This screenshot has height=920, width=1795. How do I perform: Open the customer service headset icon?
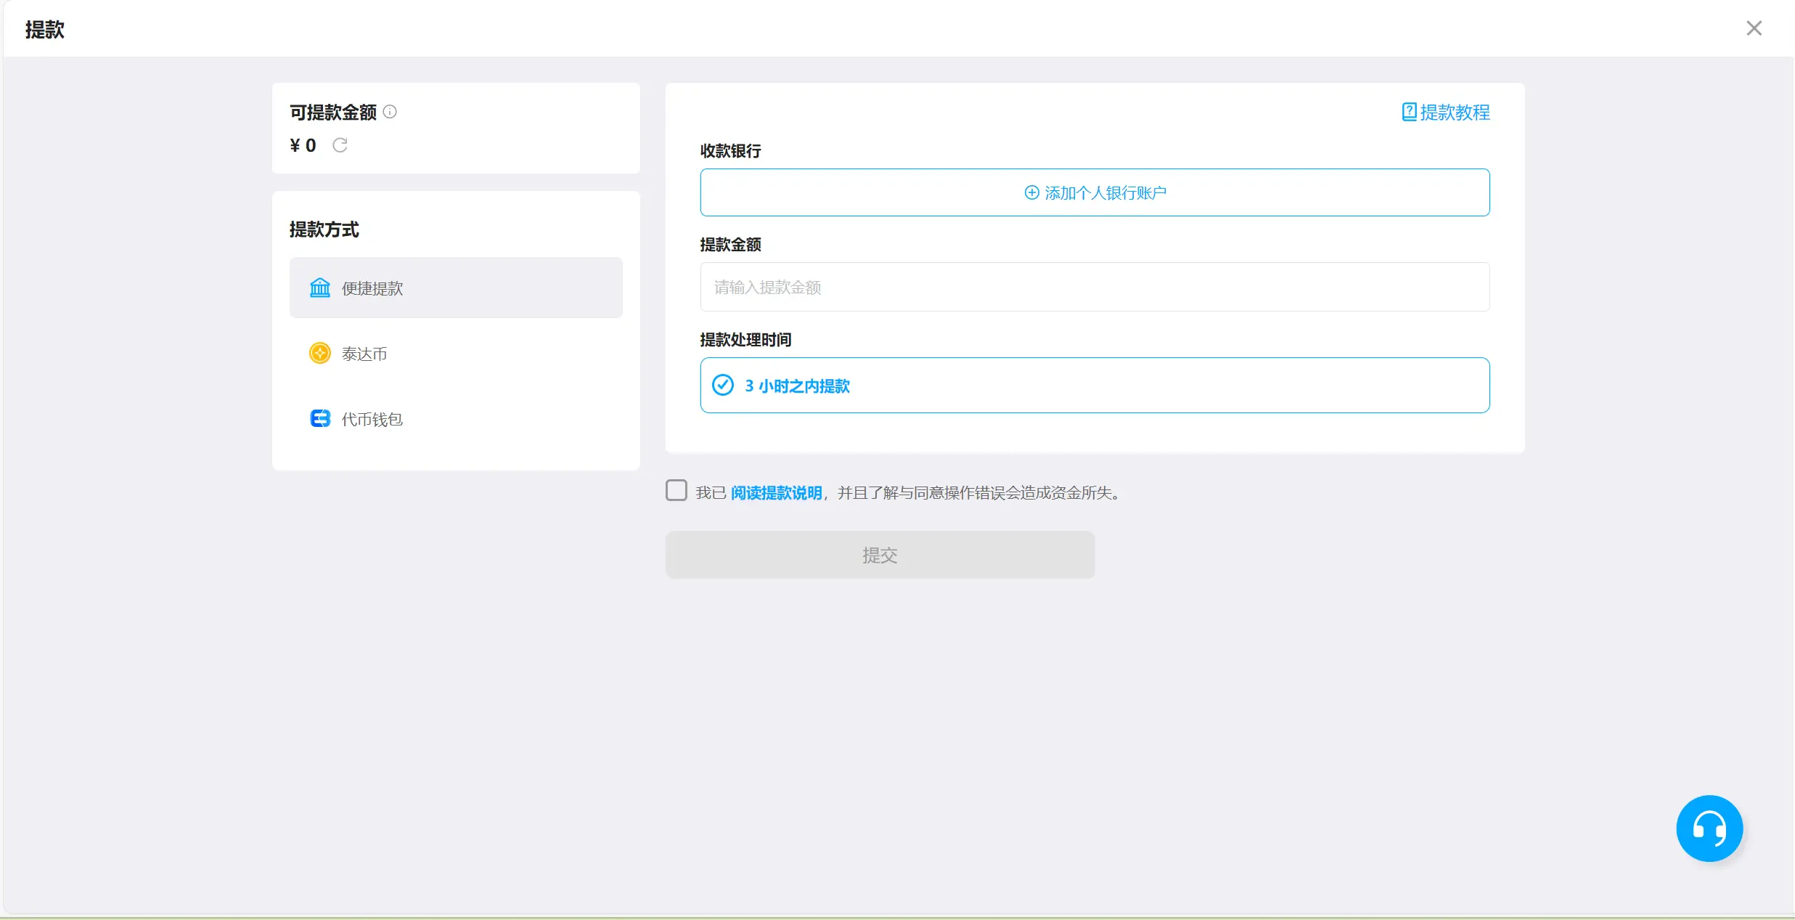tap(1709, 828)
